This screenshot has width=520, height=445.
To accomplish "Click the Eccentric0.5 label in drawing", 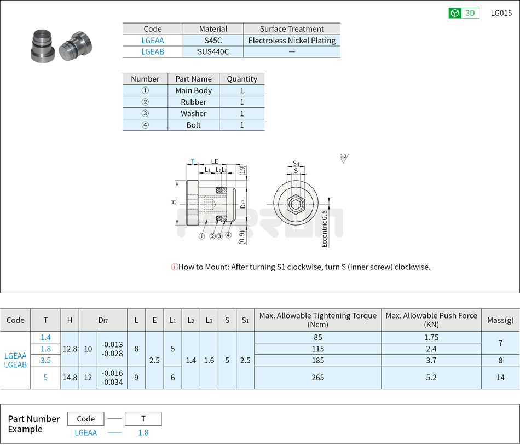I will (325, 228).
